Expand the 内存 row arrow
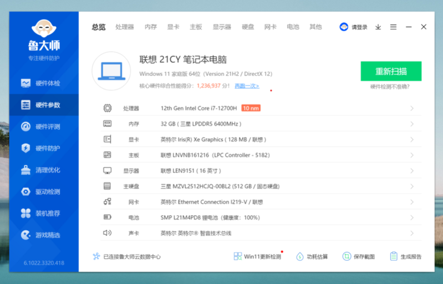This screenshot has width=443, height=284. [x=412, y=124]
